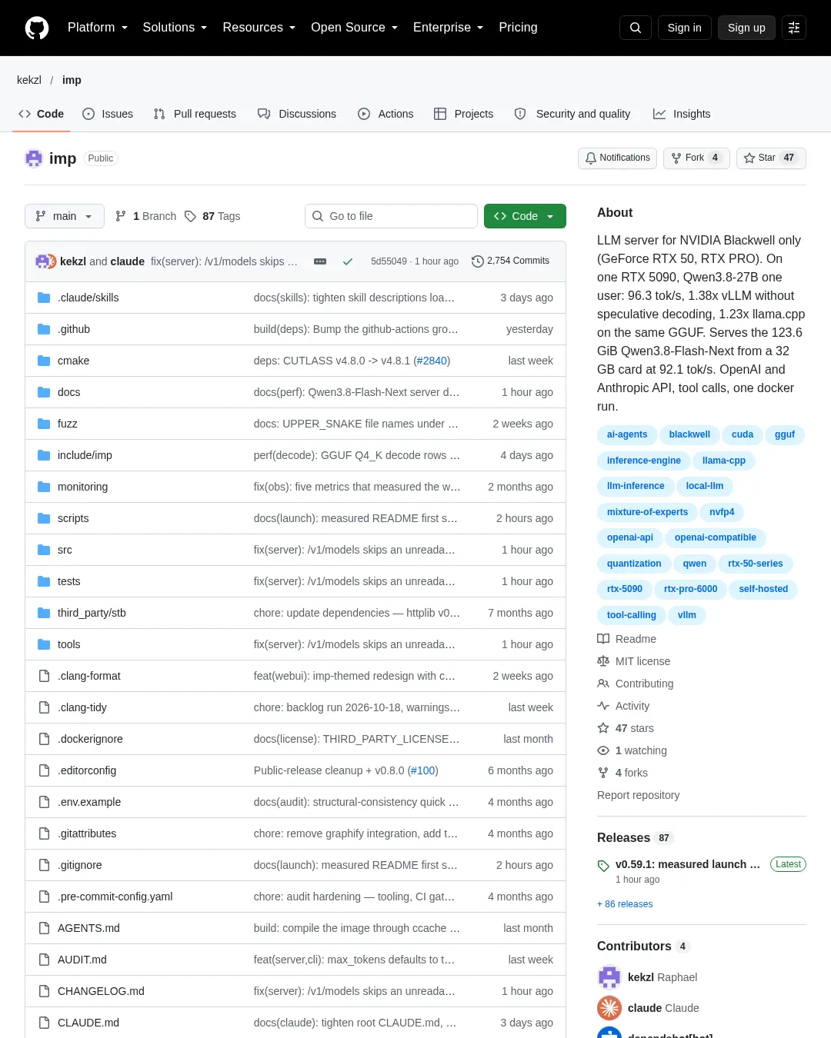Click claude contributor avatar
Image resolution: width=831 pixels, height=1038 pixels.
coord(609,1008)
